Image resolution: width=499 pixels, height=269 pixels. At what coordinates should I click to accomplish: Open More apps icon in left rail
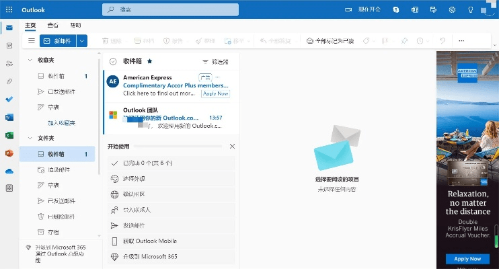(x=9, y=188)
